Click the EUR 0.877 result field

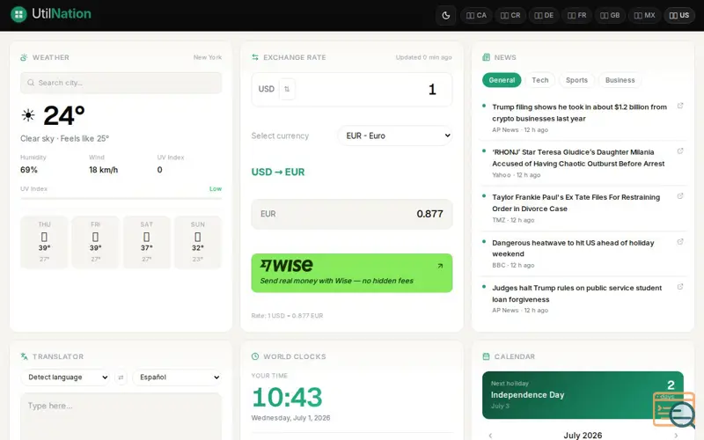pyautogui.click(x=351, y=214)
